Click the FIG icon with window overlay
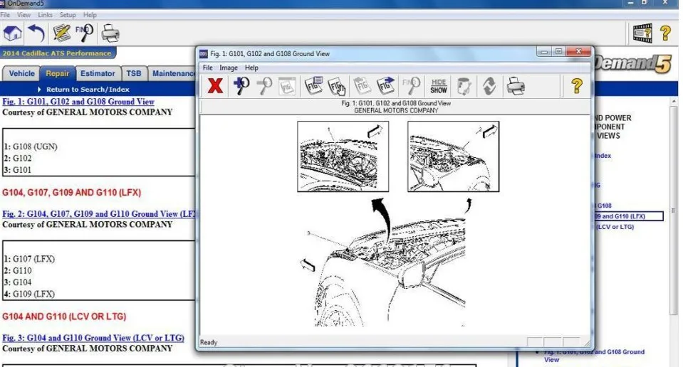 click(x=313, y=86)
